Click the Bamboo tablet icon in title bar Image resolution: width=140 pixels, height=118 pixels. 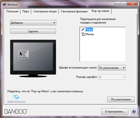pyautogui.click(x=4, y=5)
